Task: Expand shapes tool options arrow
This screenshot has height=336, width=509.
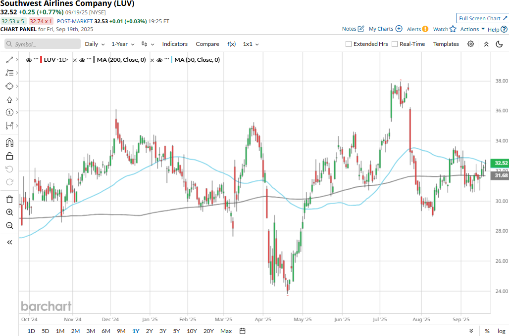Action: pyautogui.click(x=17, y=86)
